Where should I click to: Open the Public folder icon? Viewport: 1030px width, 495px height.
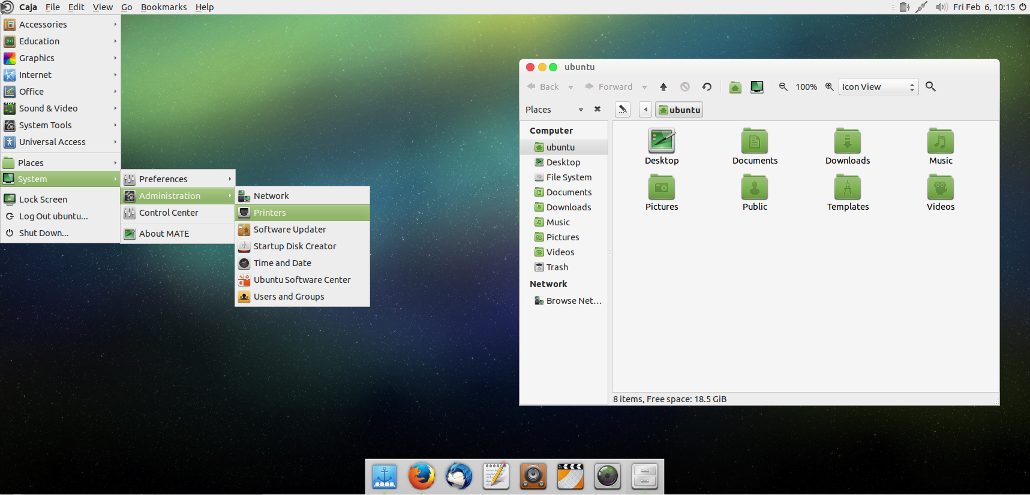click(755, 188)
